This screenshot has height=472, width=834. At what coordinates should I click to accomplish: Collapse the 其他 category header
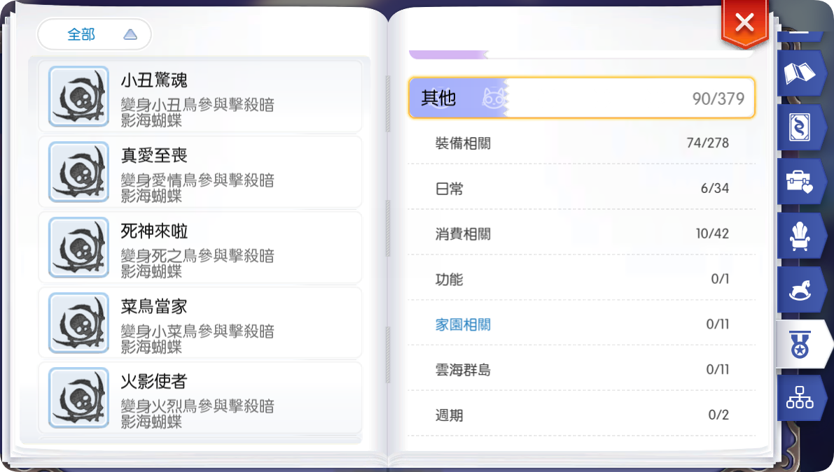click(x=581, y=98)
